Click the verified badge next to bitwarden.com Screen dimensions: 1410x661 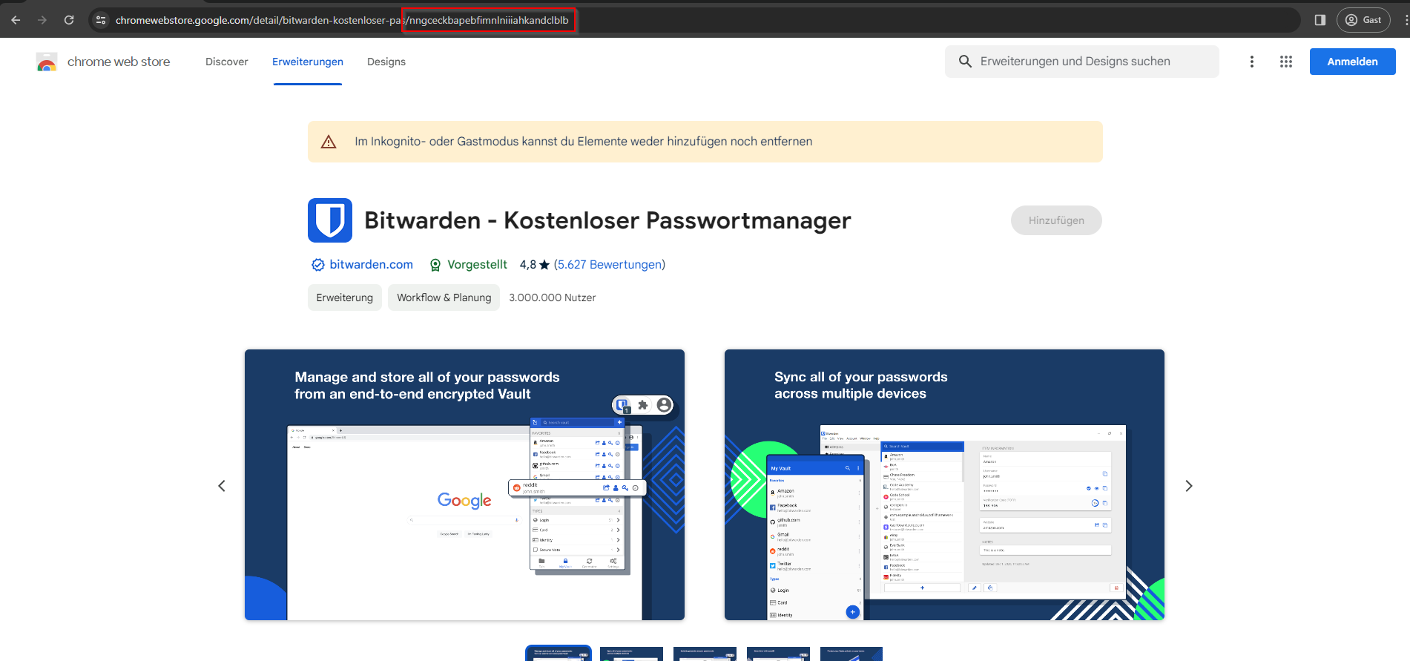pos(318,265)
